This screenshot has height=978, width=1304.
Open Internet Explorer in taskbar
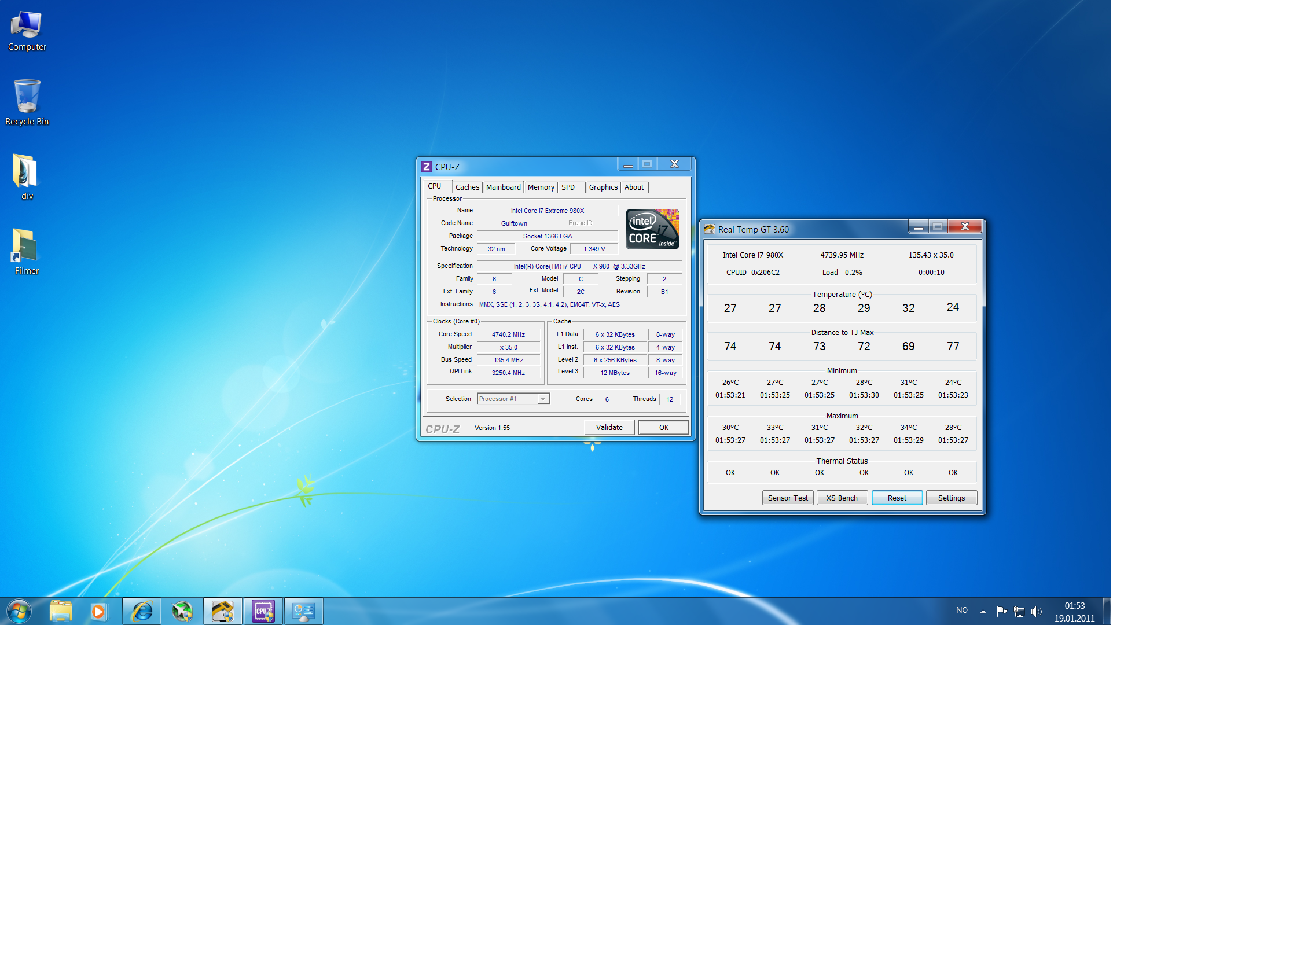tap(141, 612)
